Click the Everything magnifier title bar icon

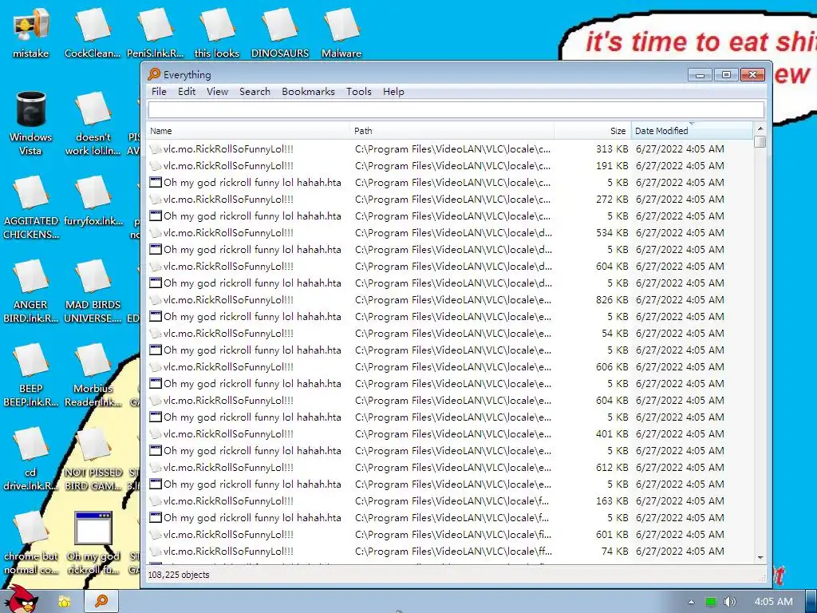[x=154, y=74]
